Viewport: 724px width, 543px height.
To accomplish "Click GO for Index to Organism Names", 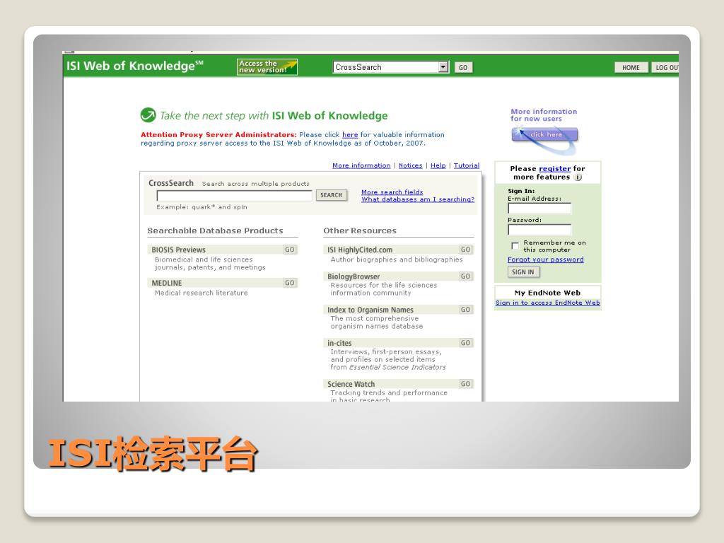I will tap(465, 310).
